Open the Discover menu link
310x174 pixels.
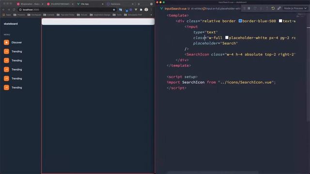pos(16,43)
